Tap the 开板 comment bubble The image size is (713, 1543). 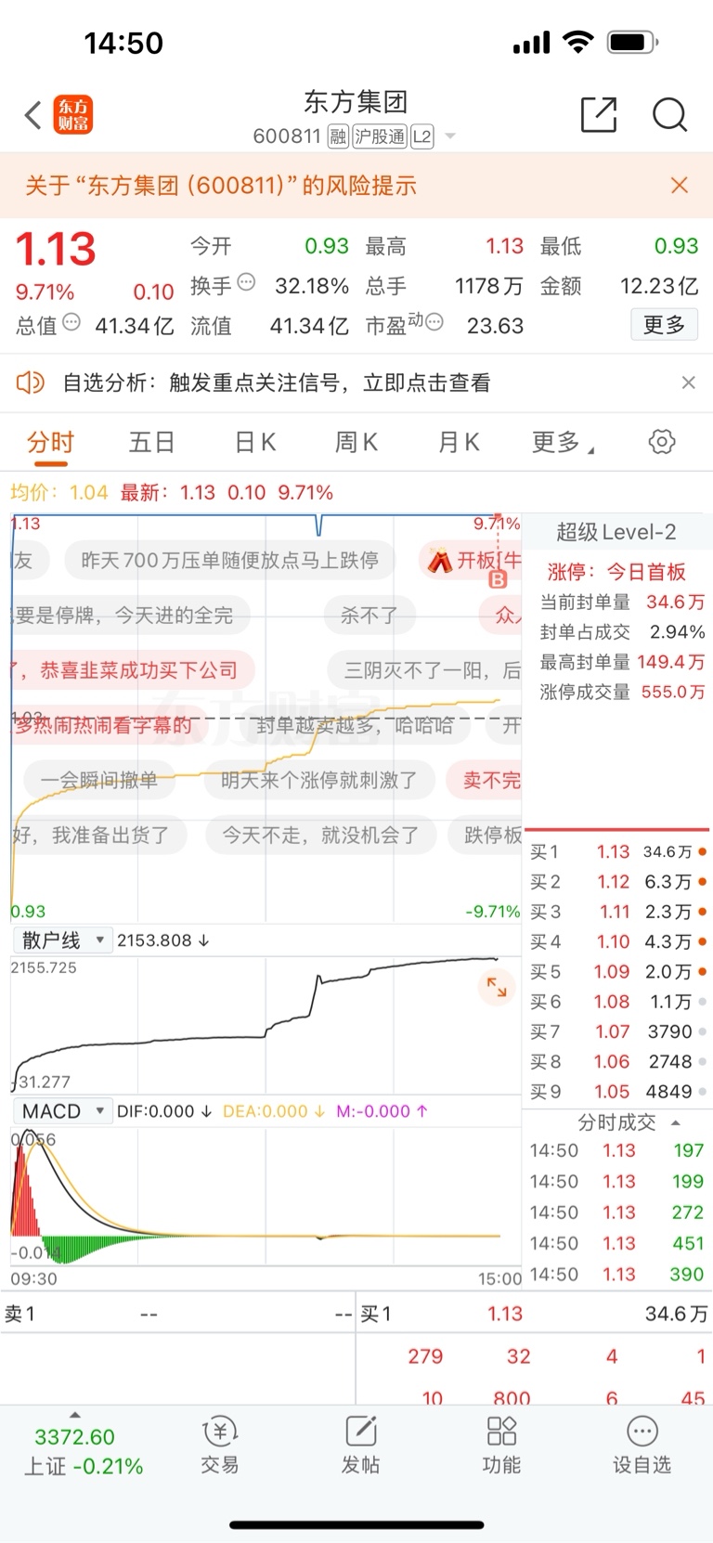coord(470,561)
